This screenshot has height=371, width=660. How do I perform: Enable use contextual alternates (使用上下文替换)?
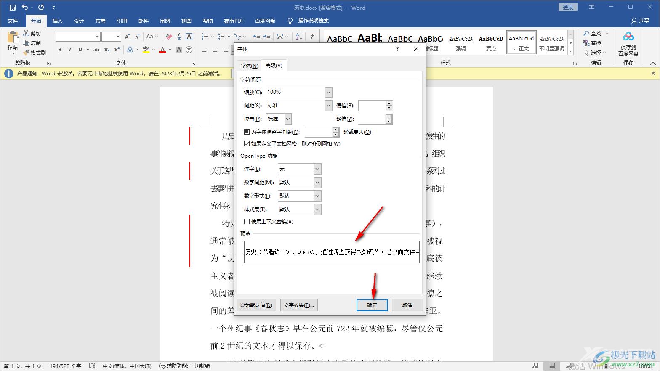[x=247, y=222]
